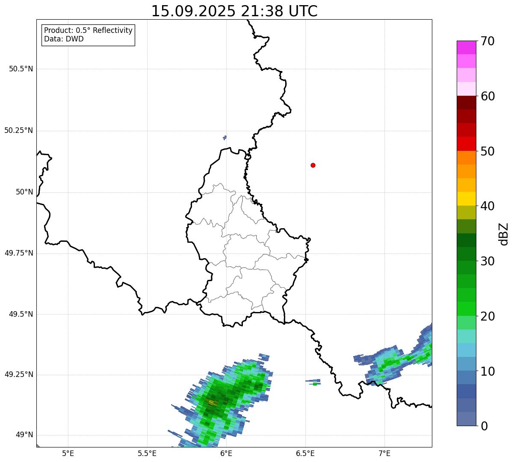Select the 7°E longitude label
The height and width of the screenshot is (462, 514).
point(384,453)
